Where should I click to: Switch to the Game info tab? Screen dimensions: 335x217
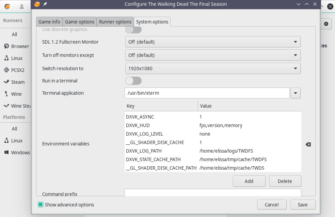click(x=49, y=21)
